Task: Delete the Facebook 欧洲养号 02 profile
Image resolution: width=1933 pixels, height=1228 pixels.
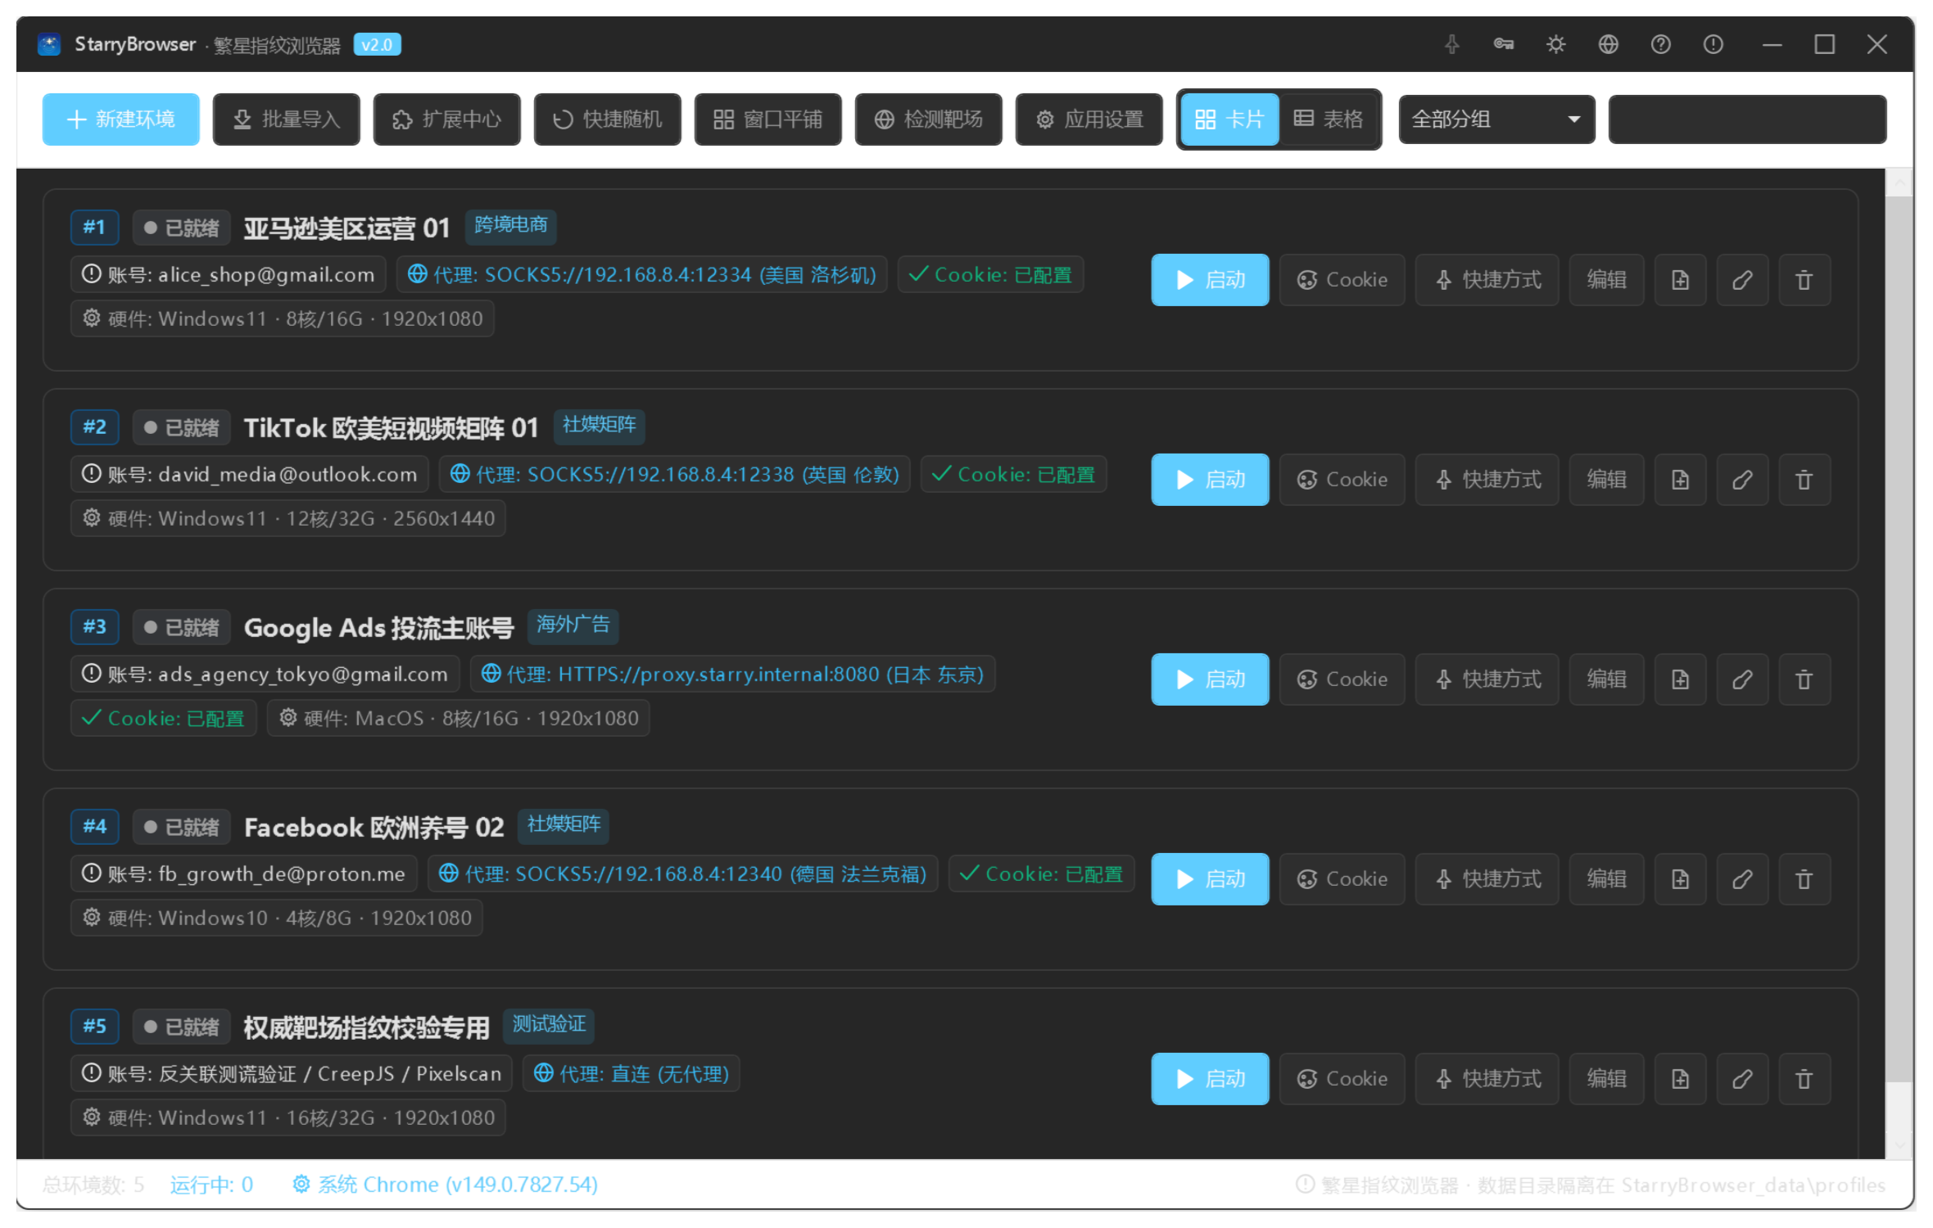Action: 1804,879
